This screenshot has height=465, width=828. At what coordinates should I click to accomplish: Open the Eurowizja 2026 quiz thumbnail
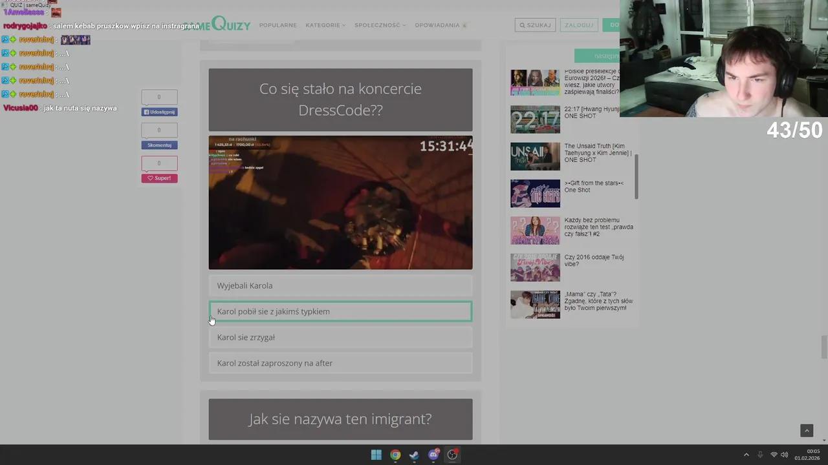[x=535, y=83]
